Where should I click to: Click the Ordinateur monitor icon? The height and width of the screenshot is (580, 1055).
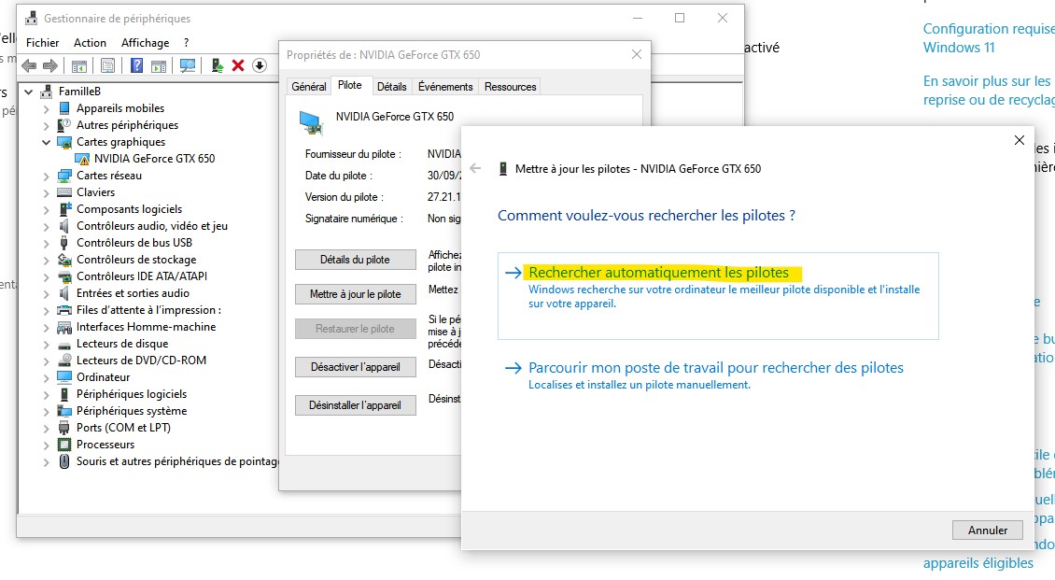click(x=64, y=377)
